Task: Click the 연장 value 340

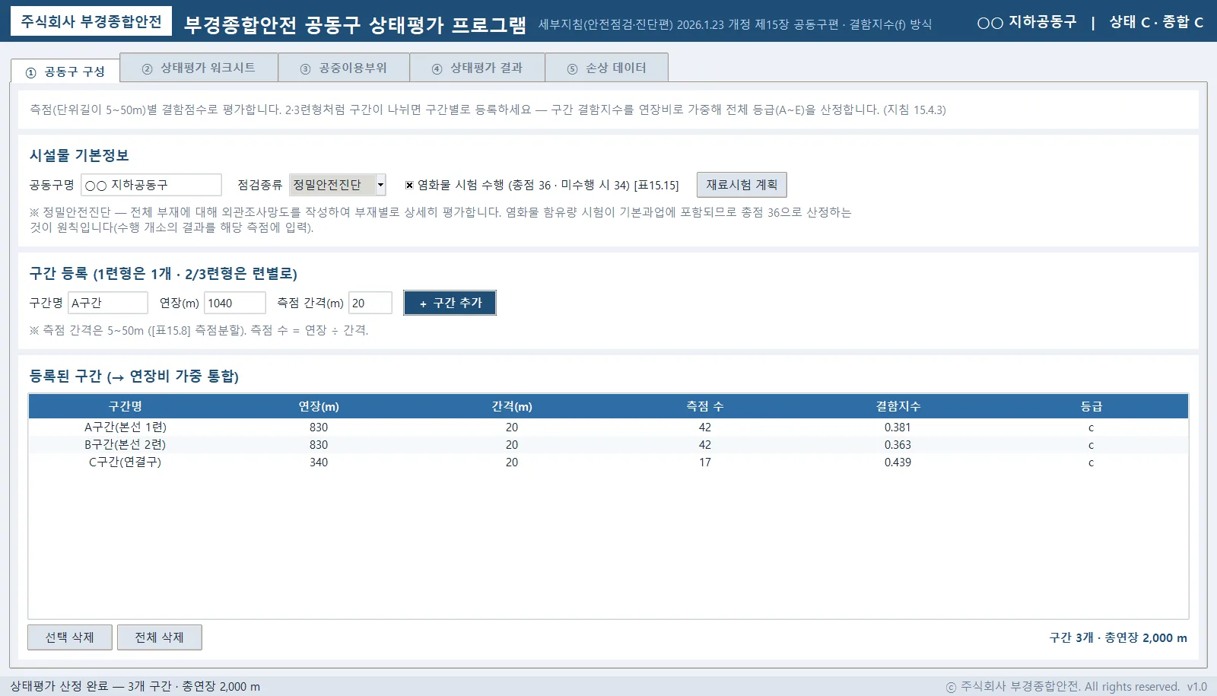Action: [x=319, y=462]
